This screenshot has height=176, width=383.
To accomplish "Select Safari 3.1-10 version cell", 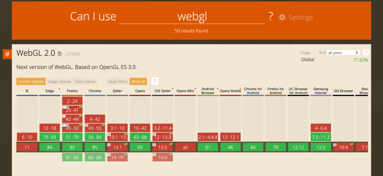I will [117, 128].
